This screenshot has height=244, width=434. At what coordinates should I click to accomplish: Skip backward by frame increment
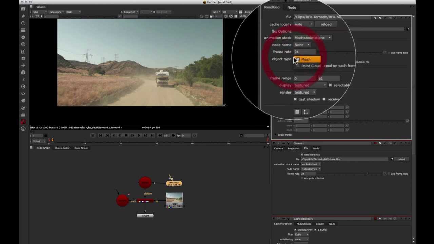(x=160, y=135)
